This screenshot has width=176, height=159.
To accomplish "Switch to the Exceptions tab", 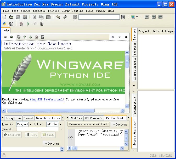I will coord(13,118).
